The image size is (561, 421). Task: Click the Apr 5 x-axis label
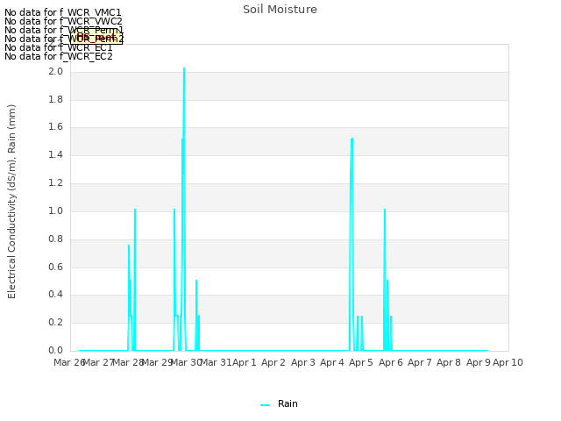pyautogui.click(x=361, y=362)
